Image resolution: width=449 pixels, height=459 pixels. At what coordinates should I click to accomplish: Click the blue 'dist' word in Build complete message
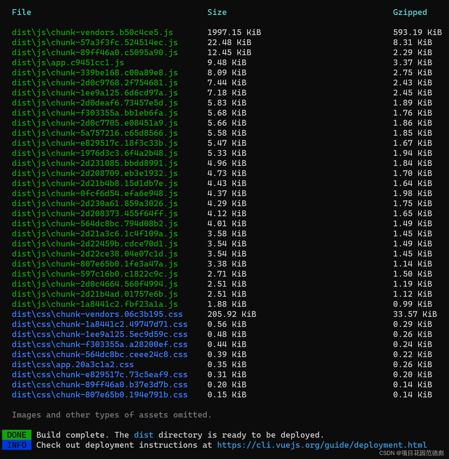(x=144, y=435)
